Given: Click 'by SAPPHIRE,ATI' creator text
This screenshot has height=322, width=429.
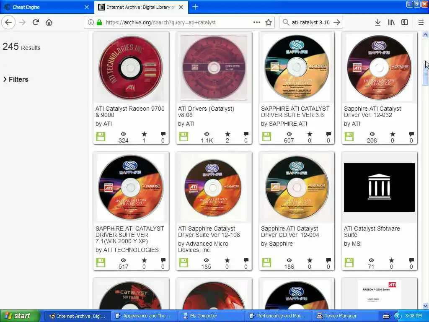Looking at the screenshot, I should (284, 124).
